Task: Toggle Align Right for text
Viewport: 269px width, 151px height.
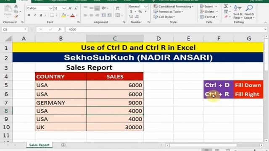Action: 97,15
